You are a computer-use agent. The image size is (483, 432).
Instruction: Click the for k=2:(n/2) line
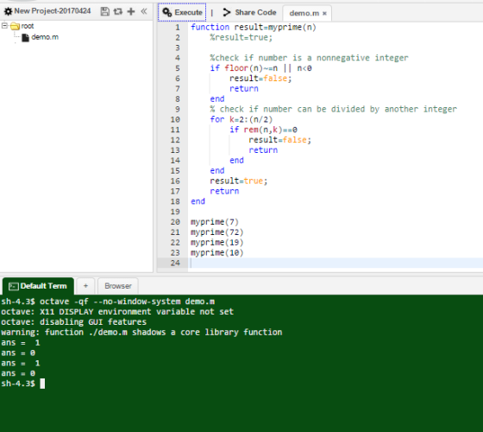pos(241,119)
